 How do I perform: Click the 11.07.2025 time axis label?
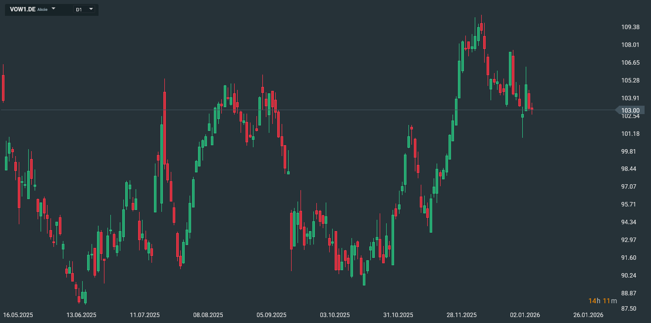point(145,315)
